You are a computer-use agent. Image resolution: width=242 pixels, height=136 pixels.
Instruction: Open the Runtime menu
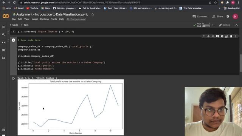click(44, 19)
